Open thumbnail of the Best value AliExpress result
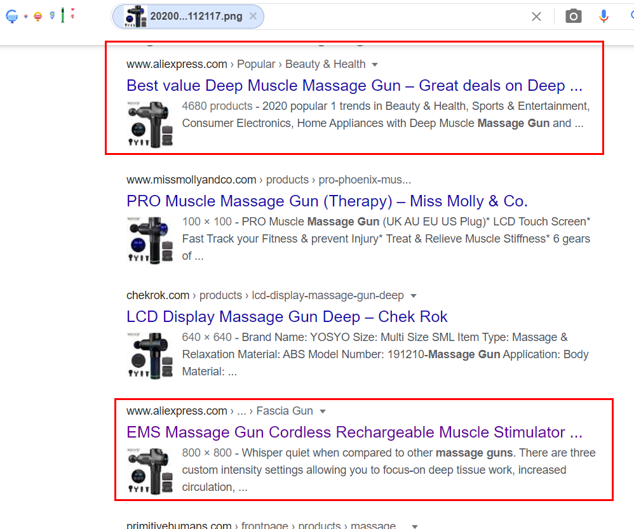Screen dimensions: 634x529 (x=150, y=124)
